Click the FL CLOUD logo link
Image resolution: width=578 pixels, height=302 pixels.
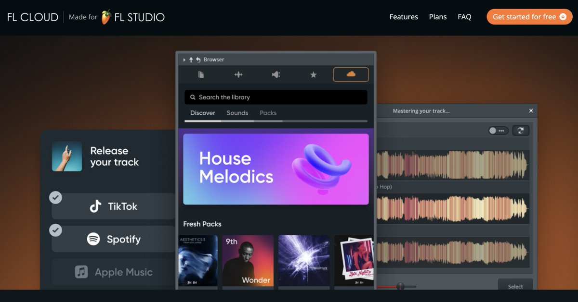pyautogui.click(x=33, y=17)
